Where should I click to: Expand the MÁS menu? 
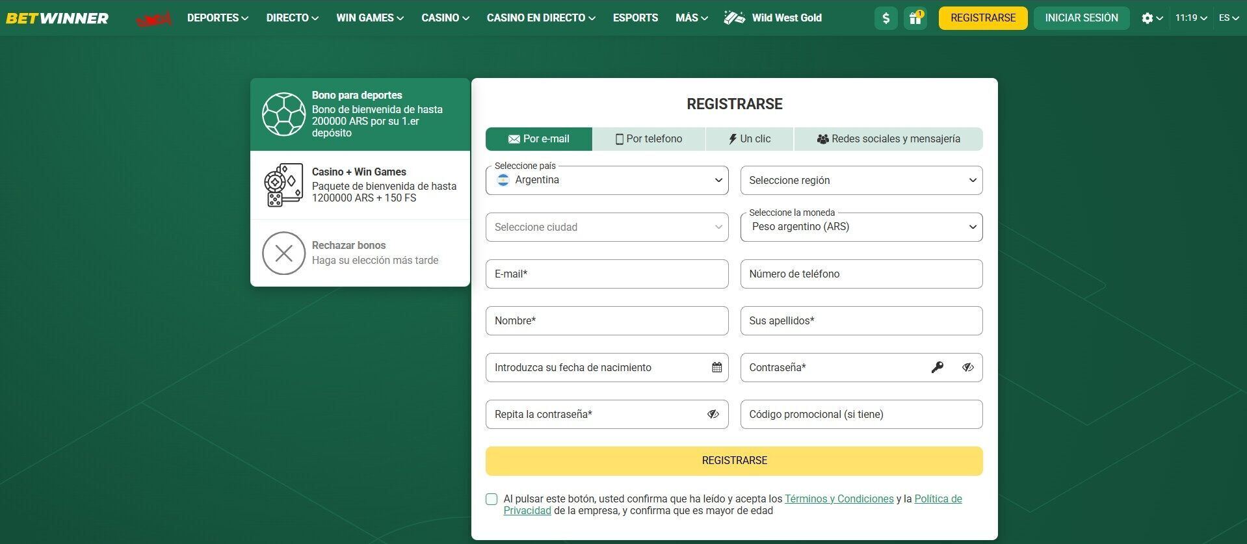692,18
